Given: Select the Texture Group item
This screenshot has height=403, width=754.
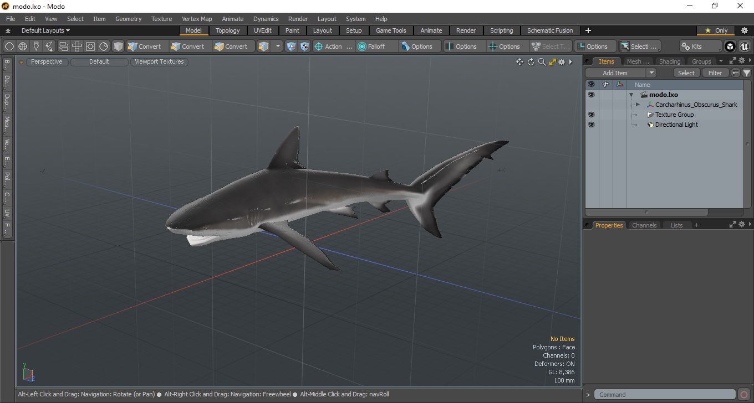Looking at the screenshot, I should (674, 115).
